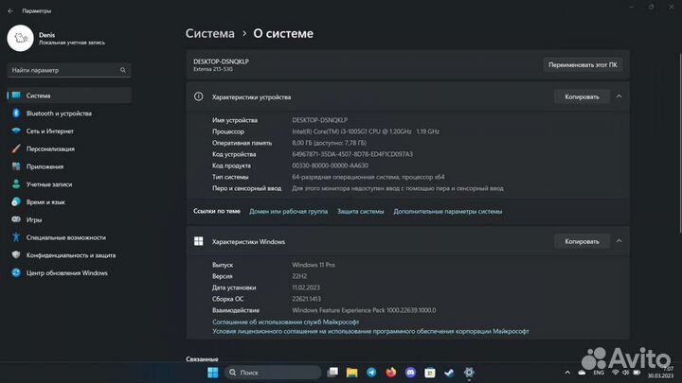Click OneDrive cloud tray icon
The image size is (682, 383).
(x=582, y=373)
